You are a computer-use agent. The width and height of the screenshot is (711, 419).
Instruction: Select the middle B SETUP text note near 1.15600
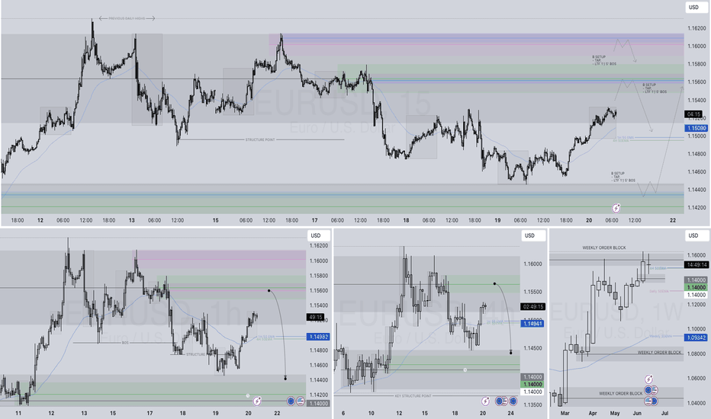[655, 88]
